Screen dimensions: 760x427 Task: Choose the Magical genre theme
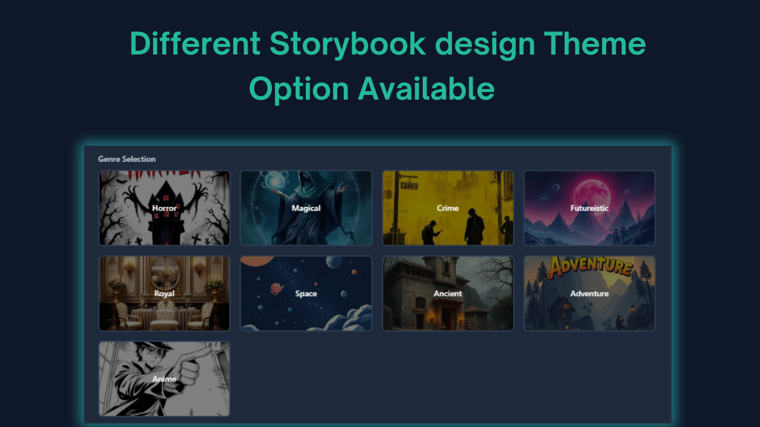coord(306,208)
